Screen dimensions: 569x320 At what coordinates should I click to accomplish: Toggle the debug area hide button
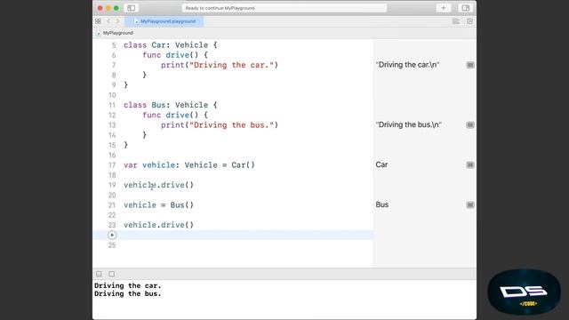click(99, 274)
